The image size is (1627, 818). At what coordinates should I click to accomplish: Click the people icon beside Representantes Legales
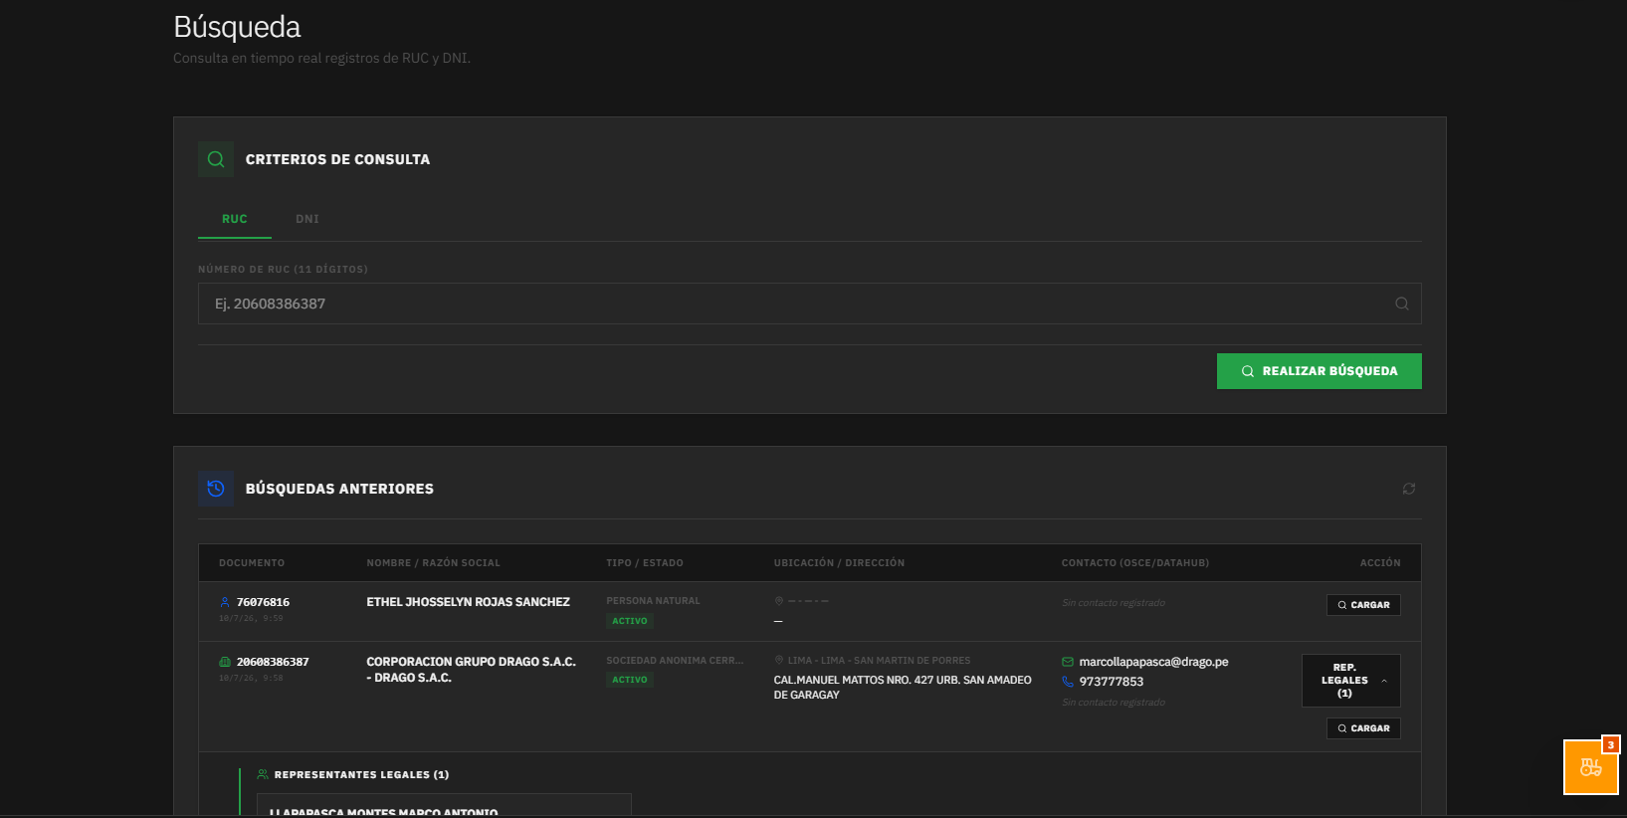pos(263,774)
